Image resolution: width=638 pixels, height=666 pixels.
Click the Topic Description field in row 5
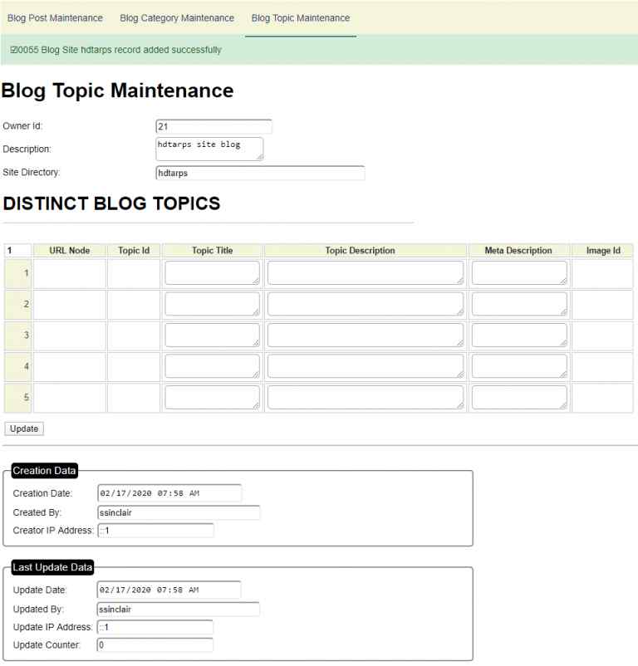(x=365, y=397)
